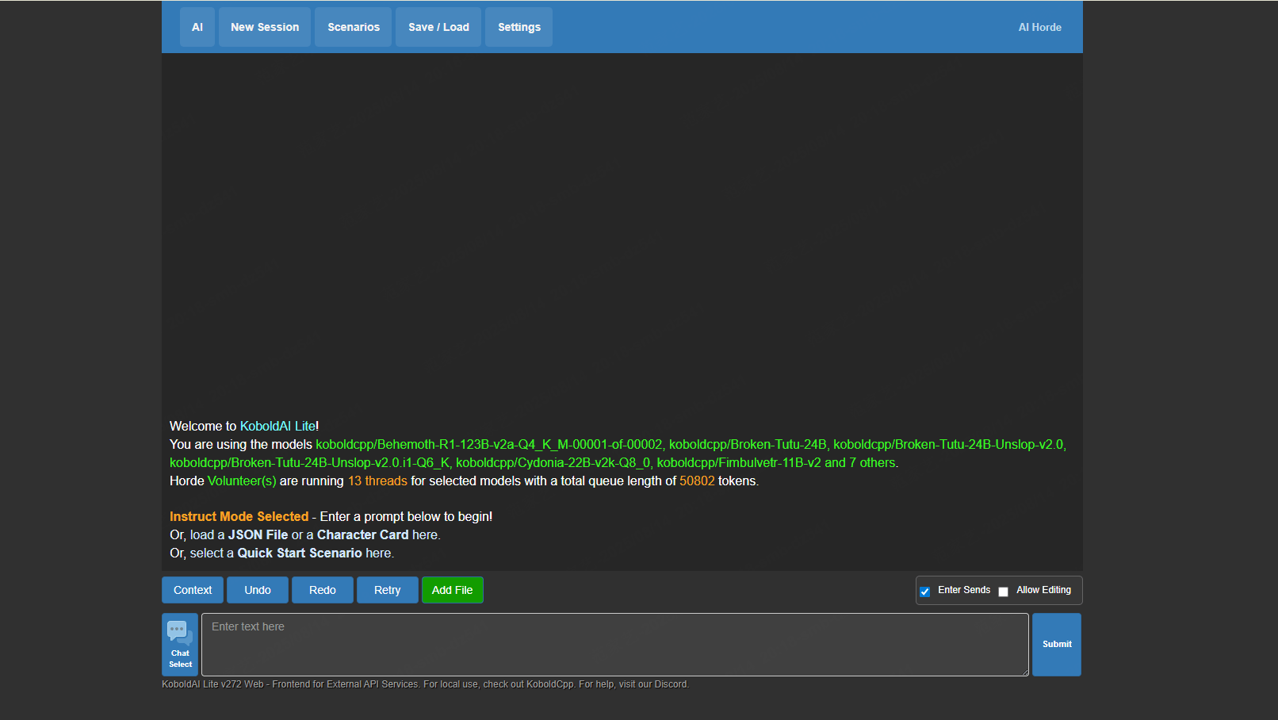Click the Context button
The width and height of the screenshot is (1278, 720).
point(193,590)
